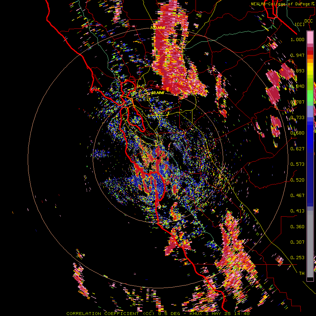Click the 0.787 scale value
The width and height of the screenshot is (316, 316).
297,102
